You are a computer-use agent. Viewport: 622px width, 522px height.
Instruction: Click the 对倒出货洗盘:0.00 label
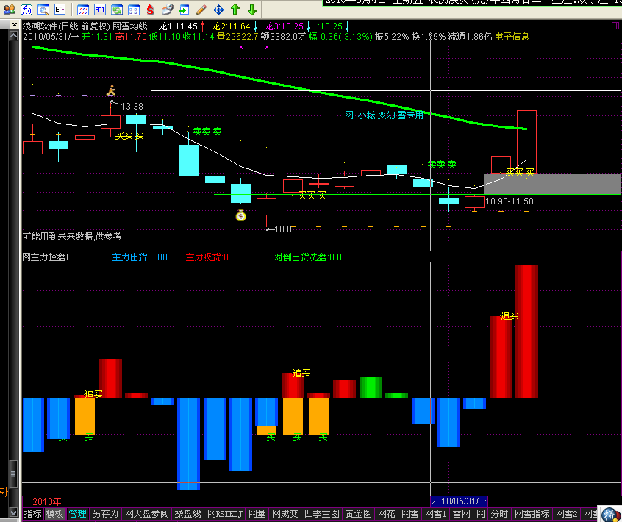[x=310, y=257]
